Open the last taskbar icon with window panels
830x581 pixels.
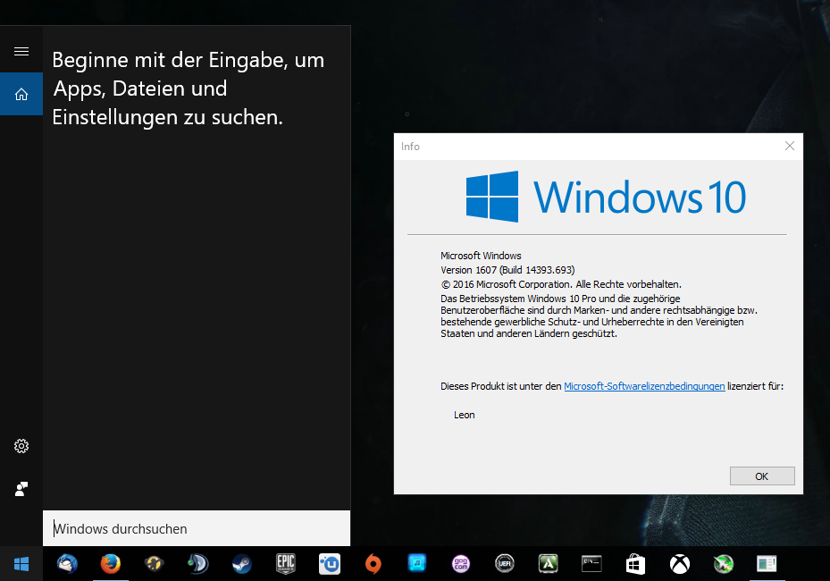767,564
